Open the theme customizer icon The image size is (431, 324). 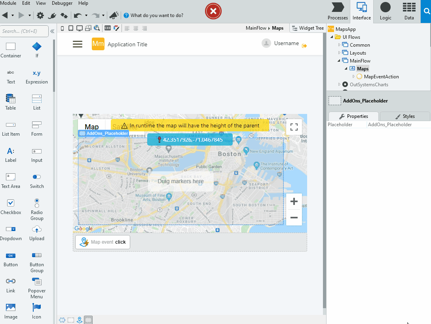coord(116,28)
